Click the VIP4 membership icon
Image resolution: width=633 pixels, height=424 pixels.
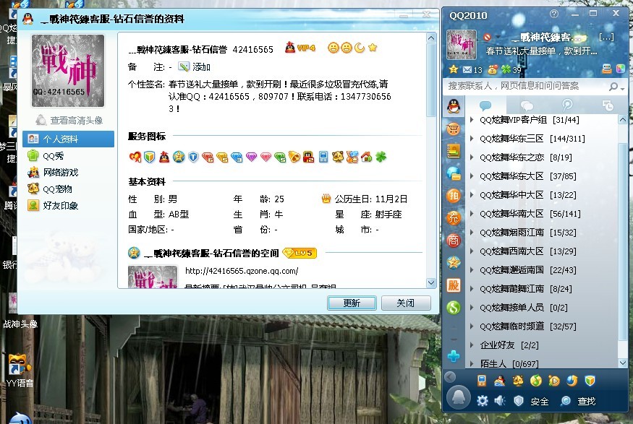300,48
